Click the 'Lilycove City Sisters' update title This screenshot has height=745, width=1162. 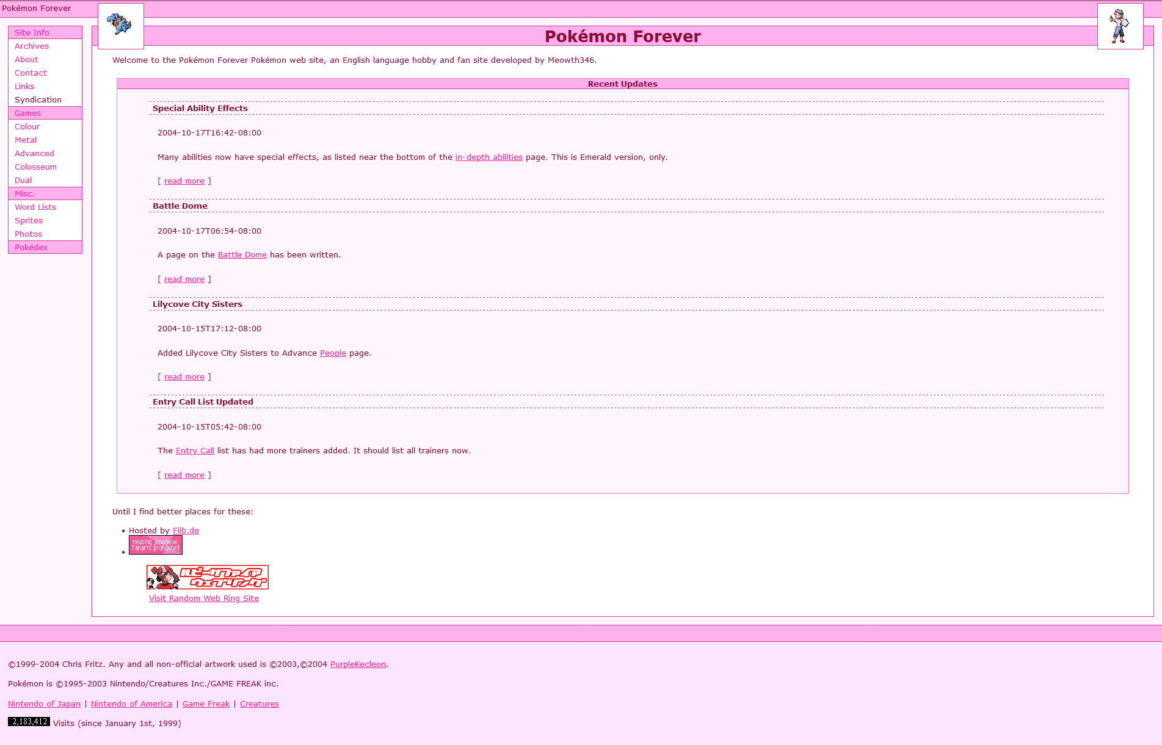pyautogui.click(x=197, y=304)
